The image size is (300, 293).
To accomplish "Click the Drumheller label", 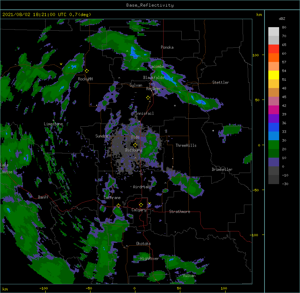I will click(x=222, y=169).
